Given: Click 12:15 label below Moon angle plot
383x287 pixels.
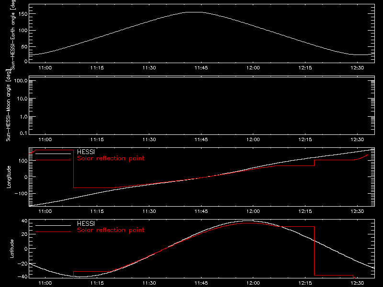Looking at the screenshot, I should (305, 140).
